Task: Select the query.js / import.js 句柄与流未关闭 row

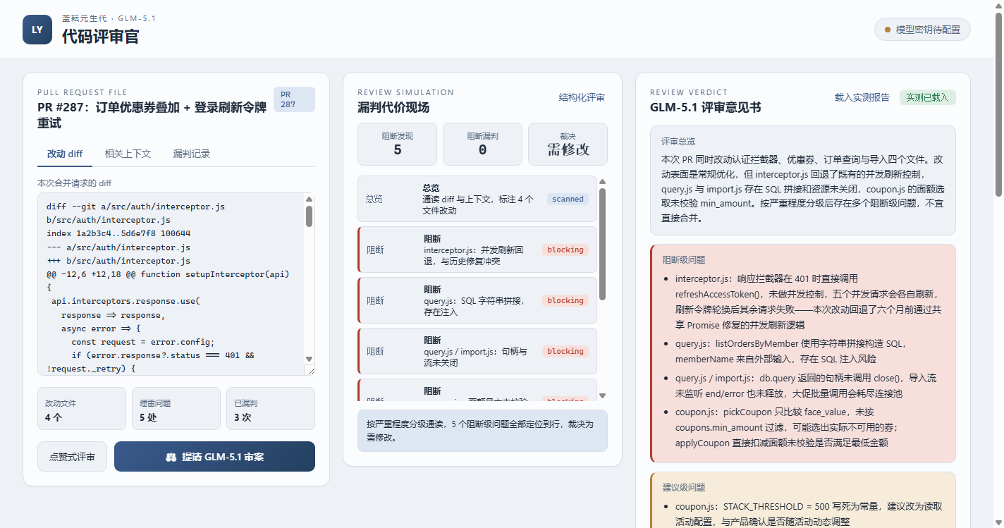Action: [477, 351]
